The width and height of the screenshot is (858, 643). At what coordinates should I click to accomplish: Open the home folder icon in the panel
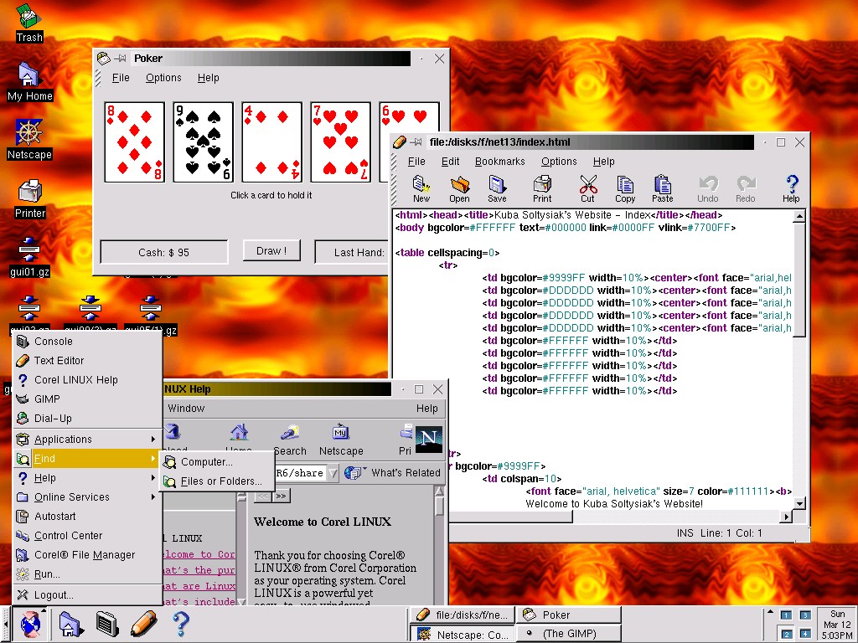70,624
